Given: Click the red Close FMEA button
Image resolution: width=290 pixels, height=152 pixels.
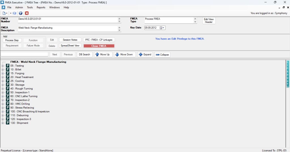Looking at the screenshot, I should pos(99,46).
